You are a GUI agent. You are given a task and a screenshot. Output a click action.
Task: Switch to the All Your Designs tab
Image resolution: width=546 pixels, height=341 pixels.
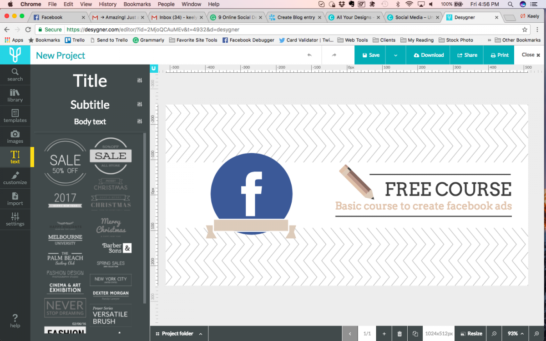(355, 17)
